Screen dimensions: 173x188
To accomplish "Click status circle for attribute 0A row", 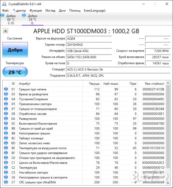I will tap(6, 119).
